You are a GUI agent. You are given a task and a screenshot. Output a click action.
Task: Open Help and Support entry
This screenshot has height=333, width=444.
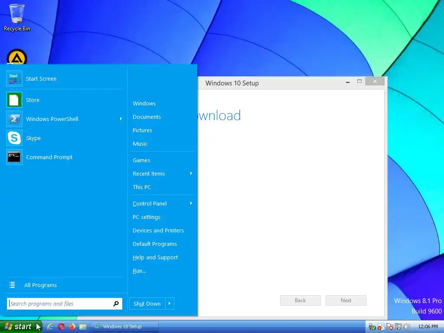point(155,258)
